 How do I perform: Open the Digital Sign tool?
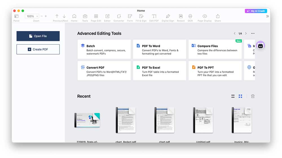pos(168,16)
